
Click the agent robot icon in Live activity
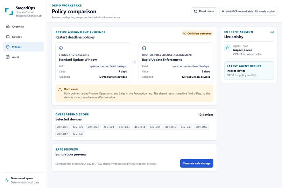[x=228, y=48]
